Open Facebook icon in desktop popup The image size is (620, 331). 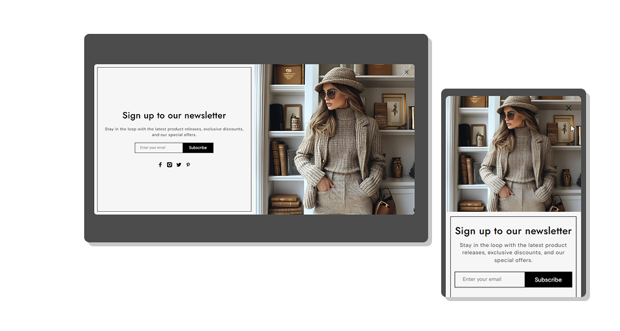point(160,165)
